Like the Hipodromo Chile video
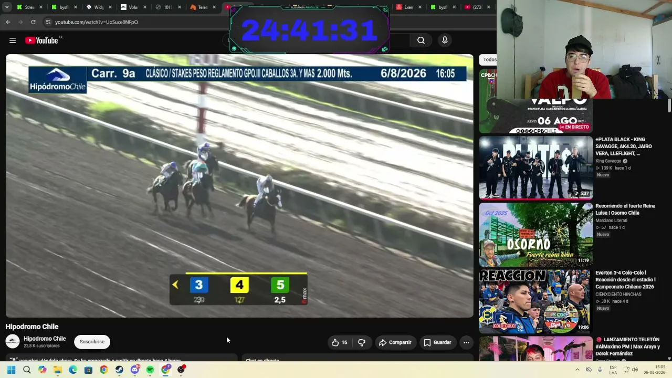 click(x=339, y=342)
